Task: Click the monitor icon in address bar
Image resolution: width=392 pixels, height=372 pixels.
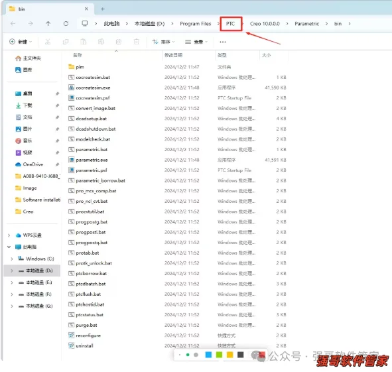Action: click(x=85, y=23)
